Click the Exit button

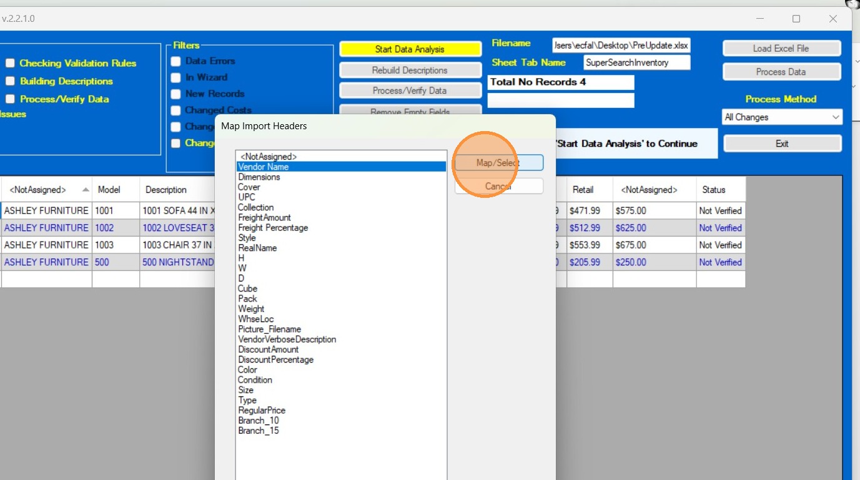782,144
